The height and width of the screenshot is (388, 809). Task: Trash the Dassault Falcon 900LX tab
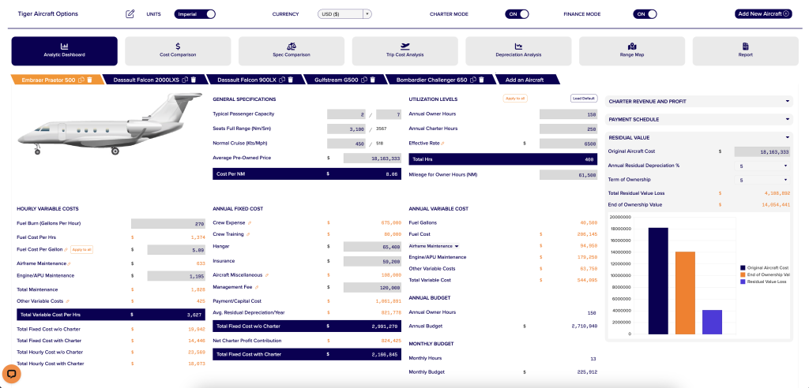pos(290,80)
